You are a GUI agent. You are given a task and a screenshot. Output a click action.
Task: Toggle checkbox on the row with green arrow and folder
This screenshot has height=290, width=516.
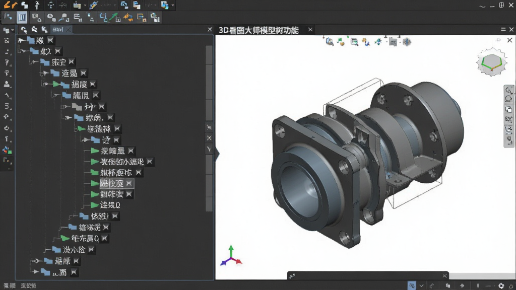(x=93, y=85)
